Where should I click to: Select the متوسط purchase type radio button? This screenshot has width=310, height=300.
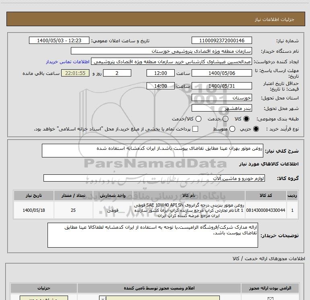coord(232,129)
